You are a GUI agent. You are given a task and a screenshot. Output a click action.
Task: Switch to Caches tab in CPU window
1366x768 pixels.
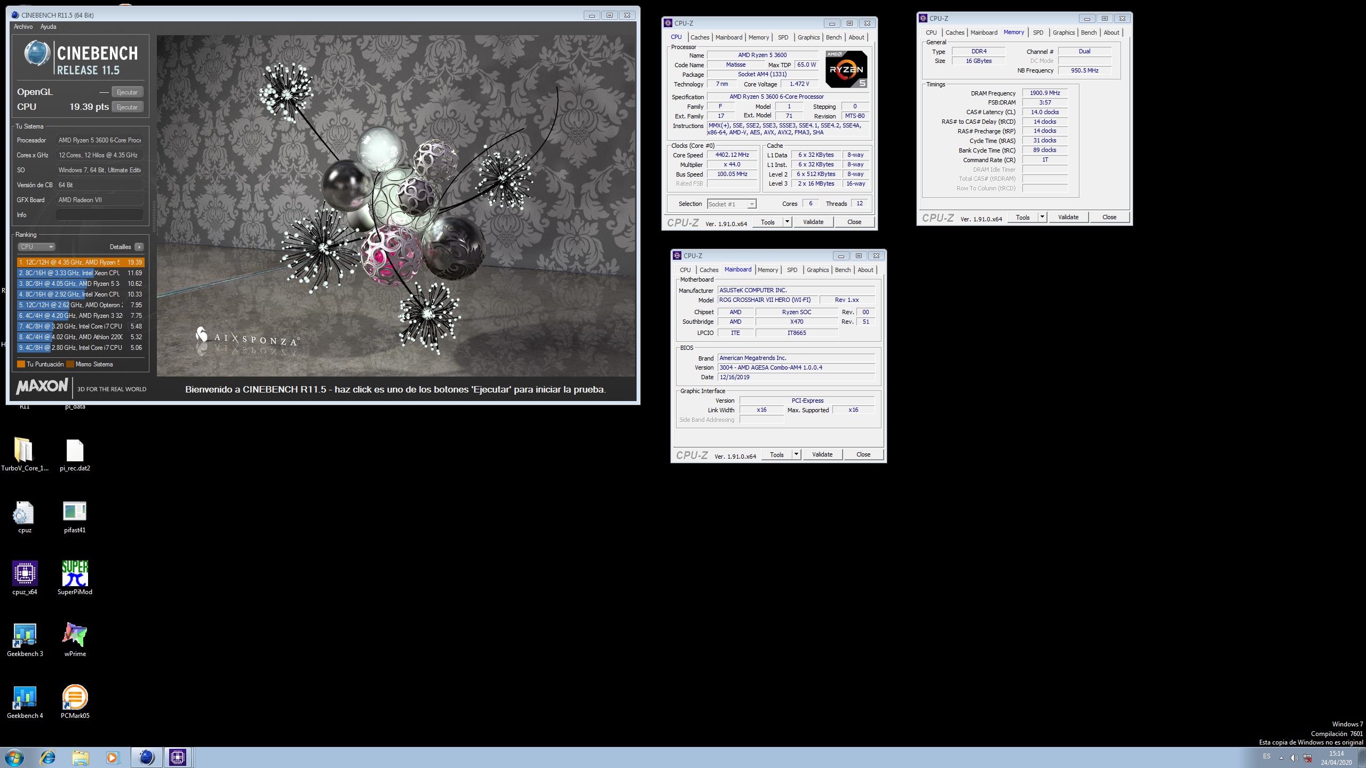pos(700,37)
